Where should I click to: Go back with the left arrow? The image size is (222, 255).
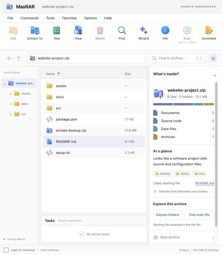(10, 58)
